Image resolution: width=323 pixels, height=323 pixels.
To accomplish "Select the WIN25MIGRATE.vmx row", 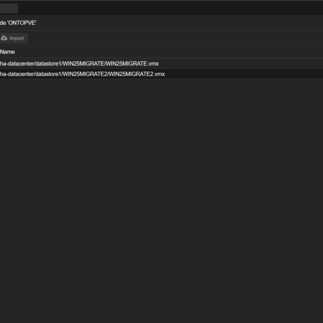I will point(161,63).
